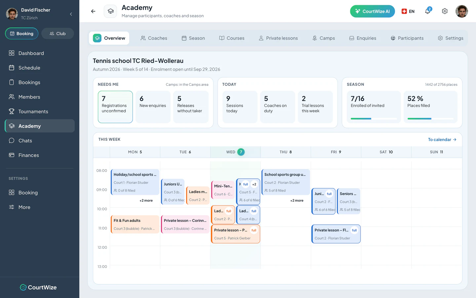Collapse the sidebar with the chevron
Screen dimensions: 476x298
71,14
